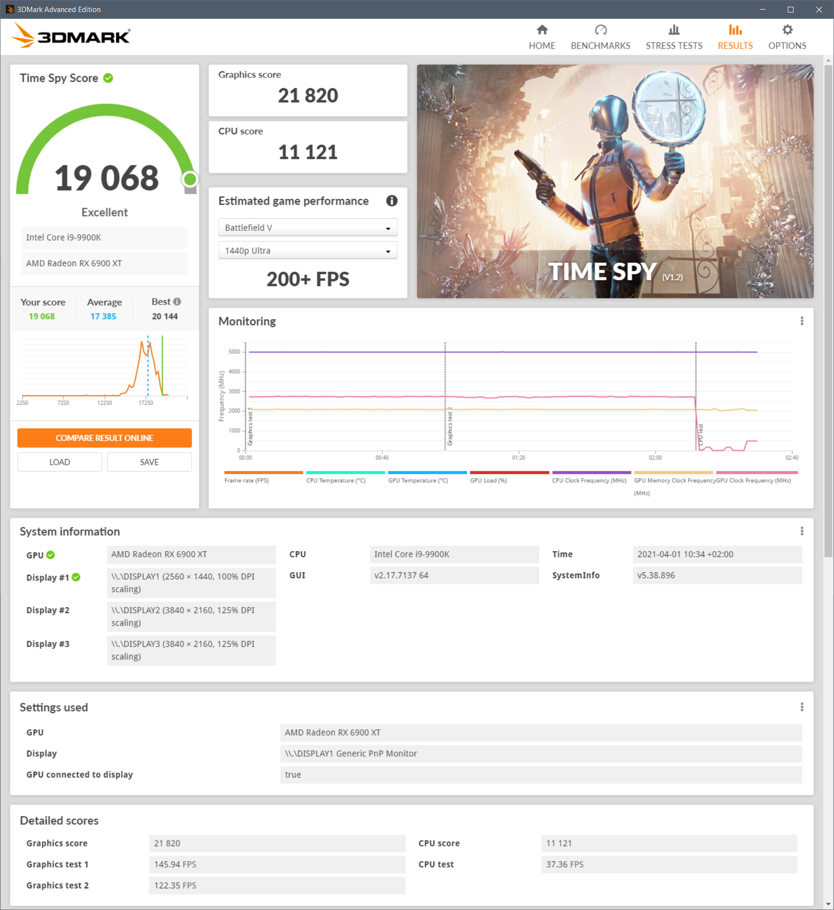
Task: Toggle the CPU Clock Frequency legend bar
Action: click(591, 473)
